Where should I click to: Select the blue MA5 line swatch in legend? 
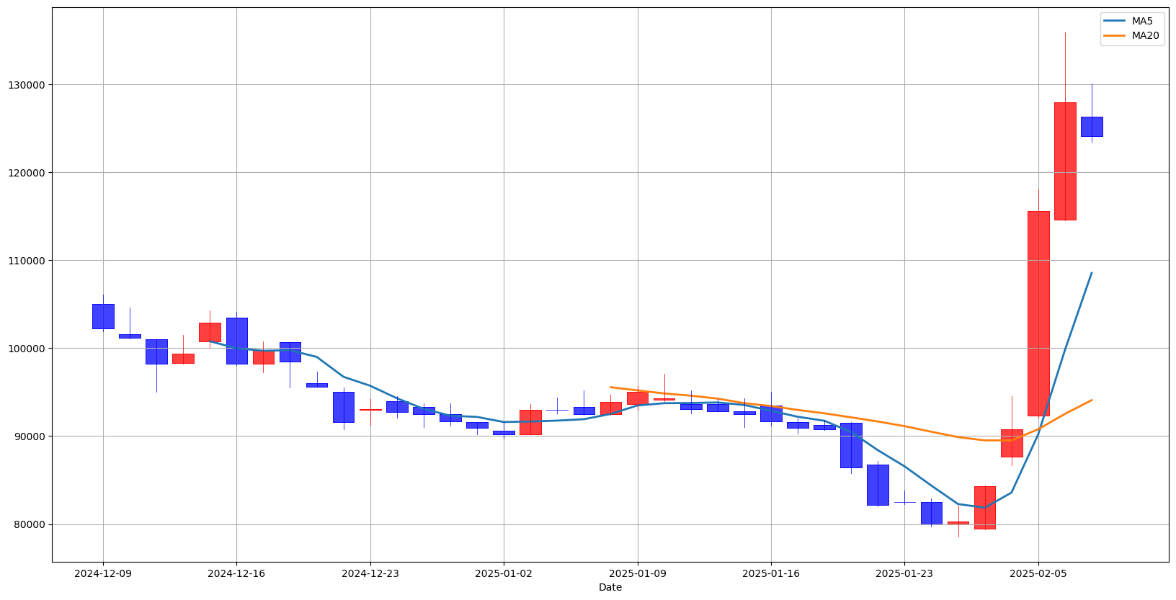[1115, 21]
